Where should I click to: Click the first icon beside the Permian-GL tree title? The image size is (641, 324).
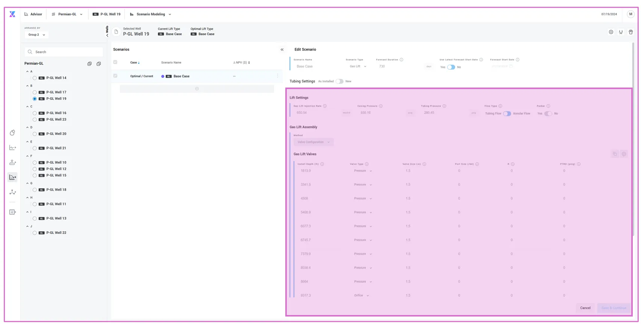(x=89, y=64)
